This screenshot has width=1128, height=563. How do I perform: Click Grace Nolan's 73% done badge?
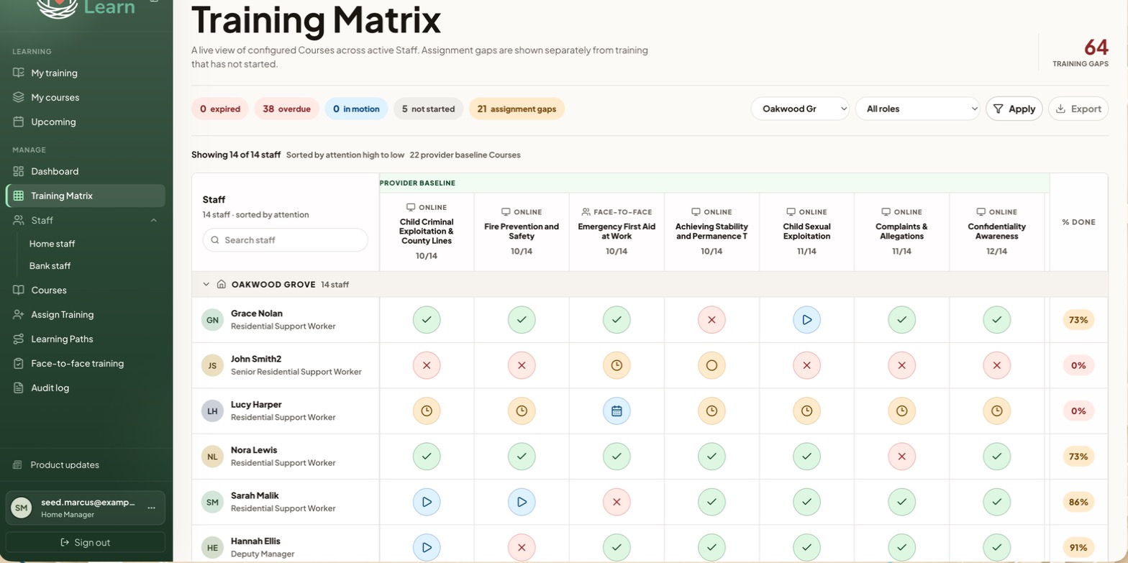(1078, 320)
